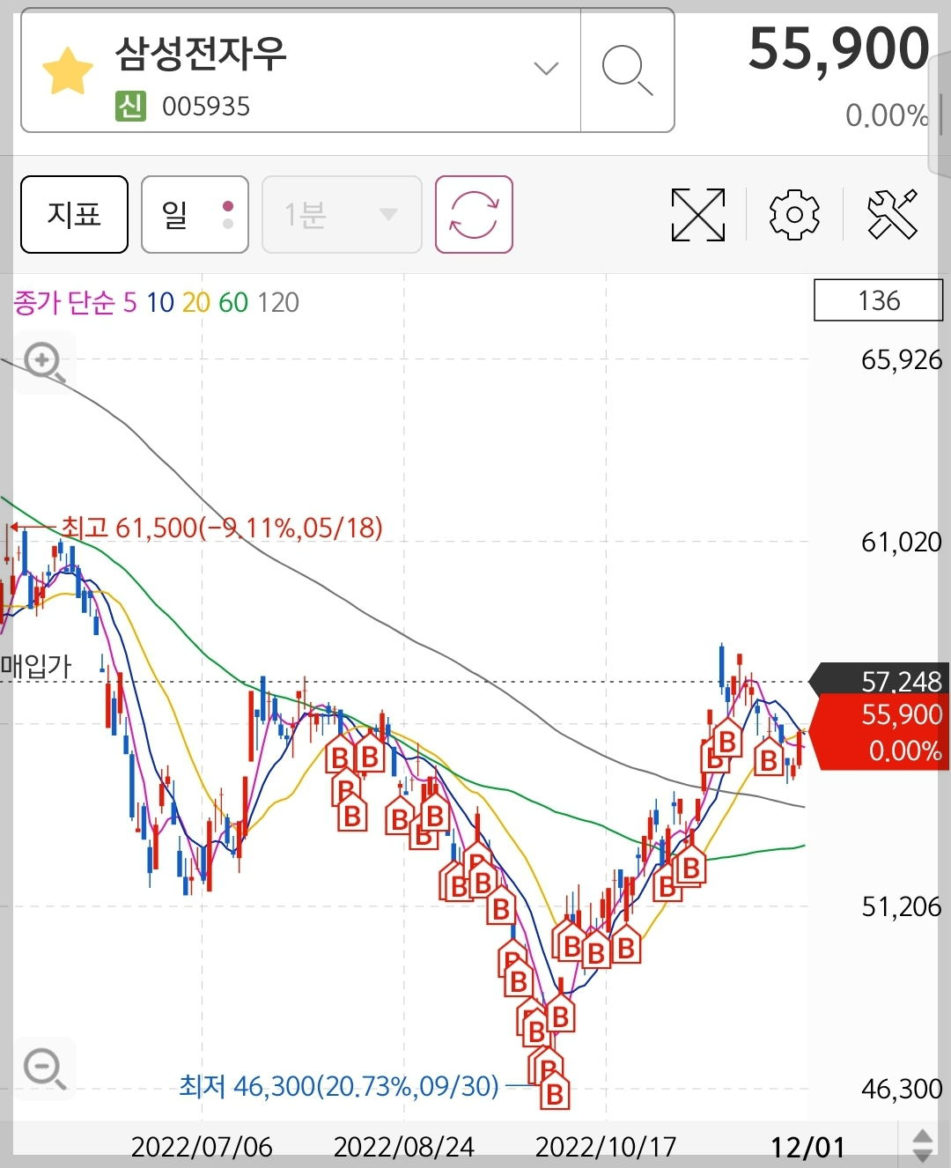Screen dimensions: 951x1168
Task: Open stock search with magnifier icon
Action: (x=627, y=70)
